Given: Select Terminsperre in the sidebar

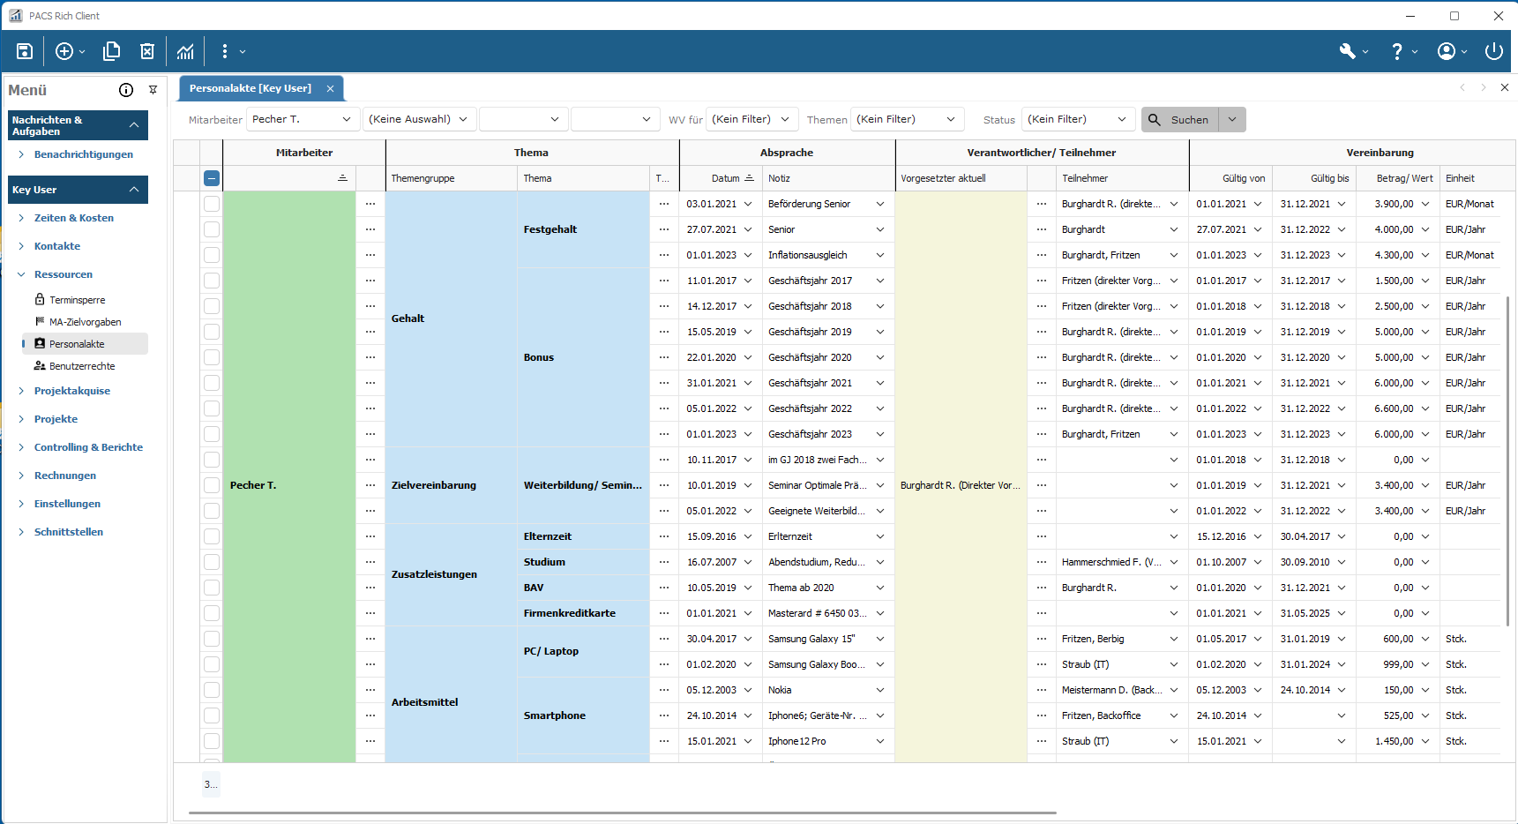Looking at the screenshot, I should 77,300.
